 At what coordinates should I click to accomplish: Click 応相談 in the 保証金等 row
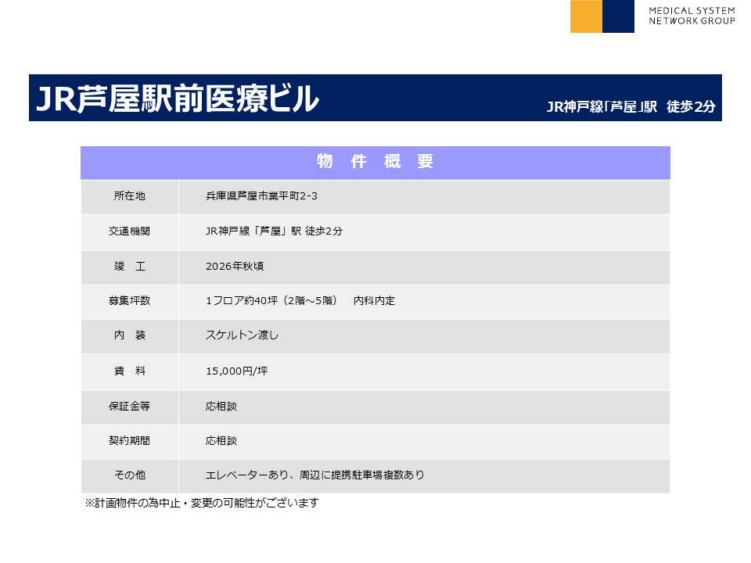[221, 407]
